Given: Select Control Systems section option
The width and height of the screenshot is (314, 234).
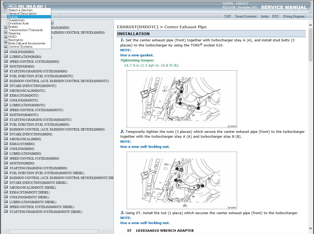Looking at the screenshot, I should coord(29,47).
